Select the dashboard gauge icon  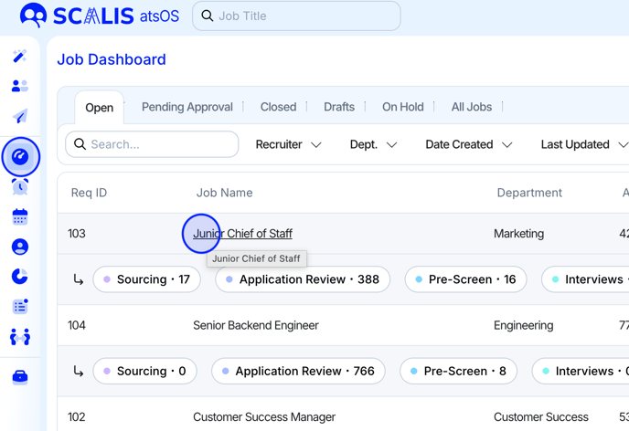[20, 157]
